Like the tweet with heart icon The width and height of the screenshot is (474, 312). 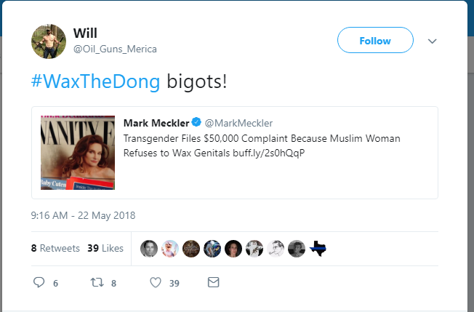(x=156, y=282)
